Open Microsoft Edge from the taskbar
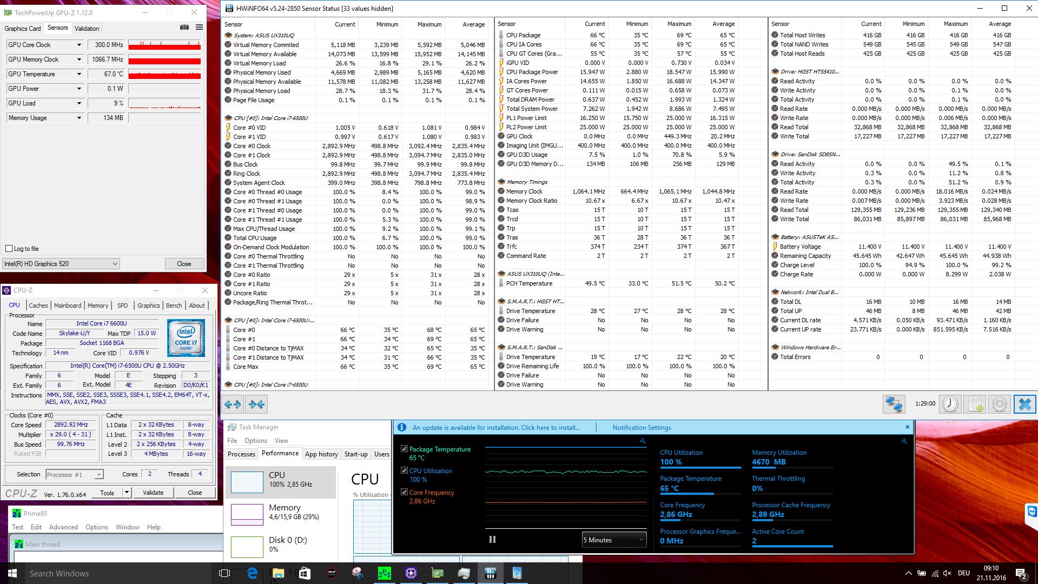Image resolution: width=1038 pixels, height=584 pixels. click(x=252, y=573)
